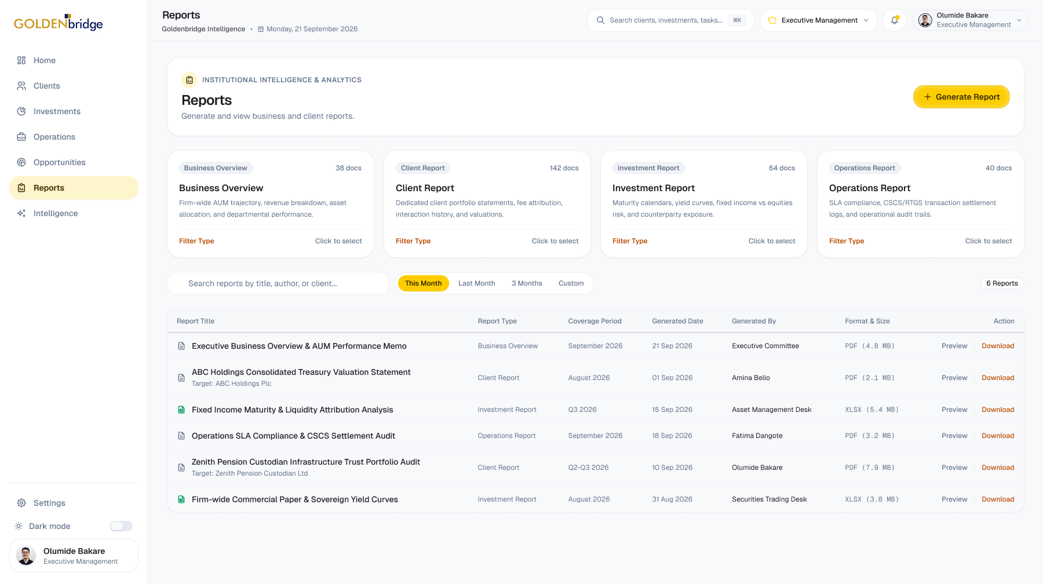Download the Fixed Income Maturity analysis
Viewport: 1043px width, 584px height.
(998, 410)
